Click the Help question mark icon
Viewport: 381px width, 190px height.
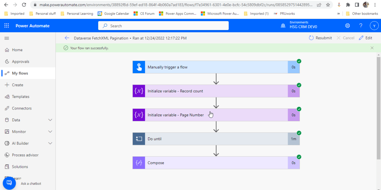361,26
